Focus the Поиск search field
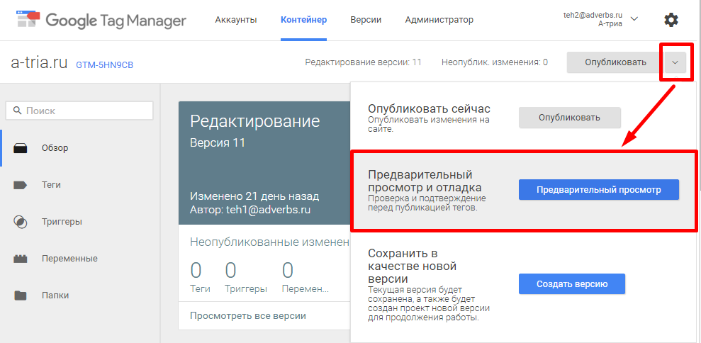The image size is (701, 343). click(x=79, y=111)
